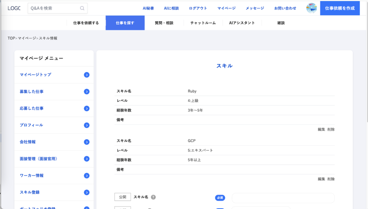Open the ログアウト link in header
The image size is (368, 209).
point(198,8)
